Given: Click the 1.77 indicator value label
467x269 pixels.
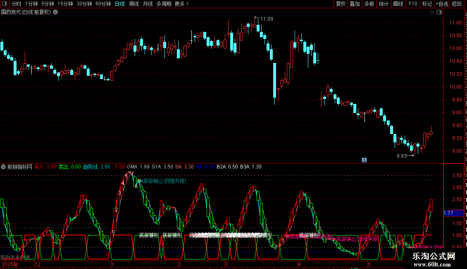Looking at the screenshot, I should [454, 213].
